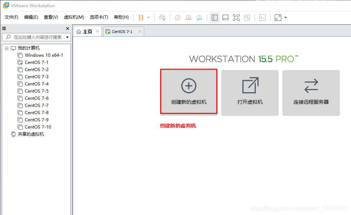Expand the suspend button dropdown arrow

click(148, 17)
